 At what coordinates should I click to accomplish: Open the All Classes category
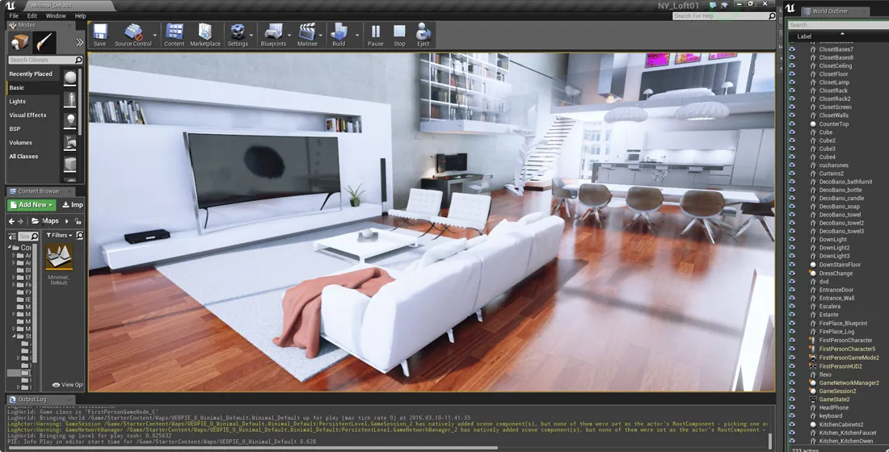pos(23,157)
